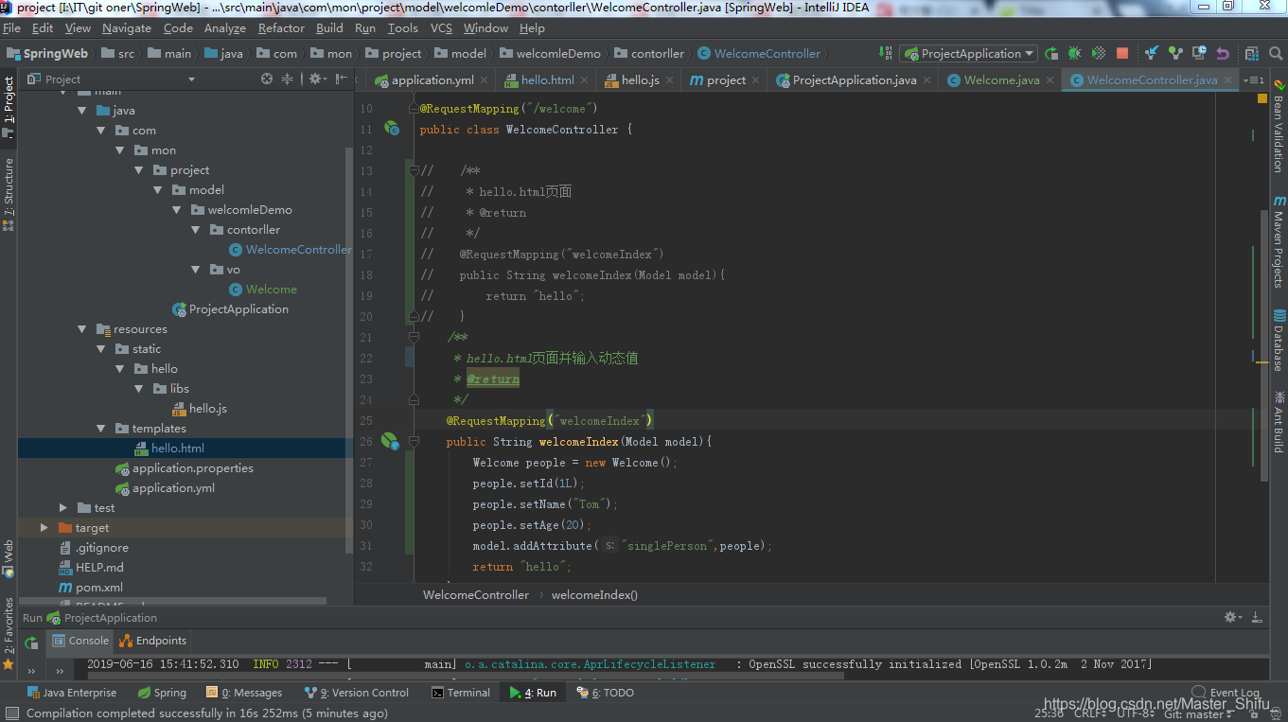Collapse the templates folder
Screen dimensions: 1288x722
(101, 429)
